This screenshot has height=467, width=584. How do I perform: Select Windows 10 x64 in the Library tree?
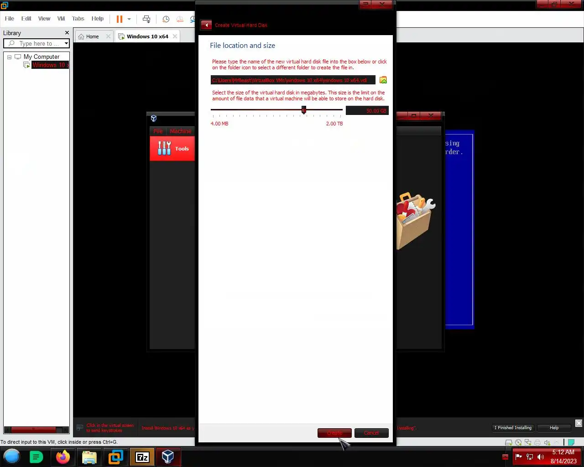click(50, 65)
